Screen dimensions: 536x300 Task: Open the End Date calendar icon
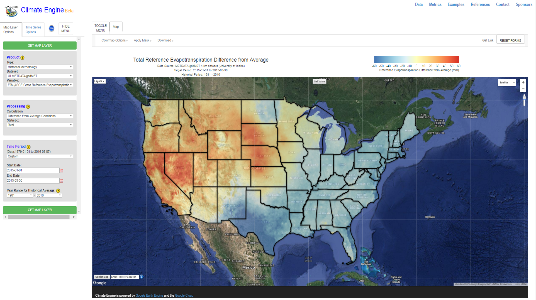[61, 181]
